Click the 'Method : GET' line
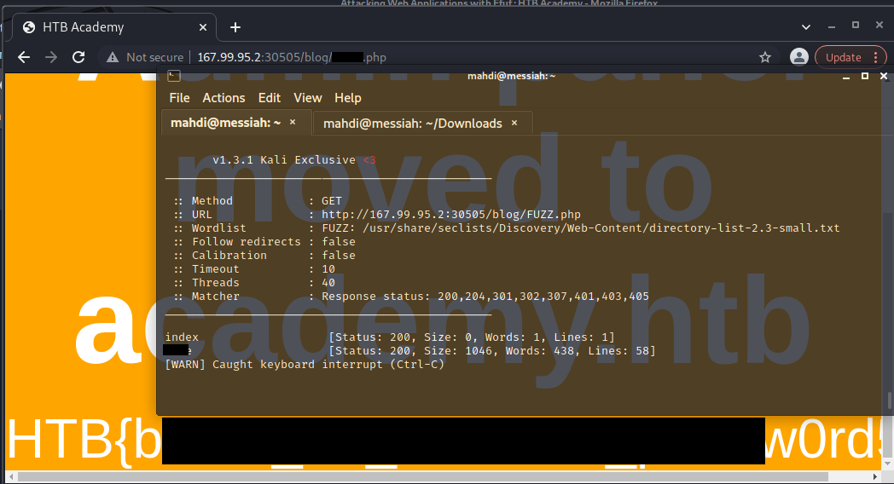Screen dimensions: 894x484 [x=258, y=201]
